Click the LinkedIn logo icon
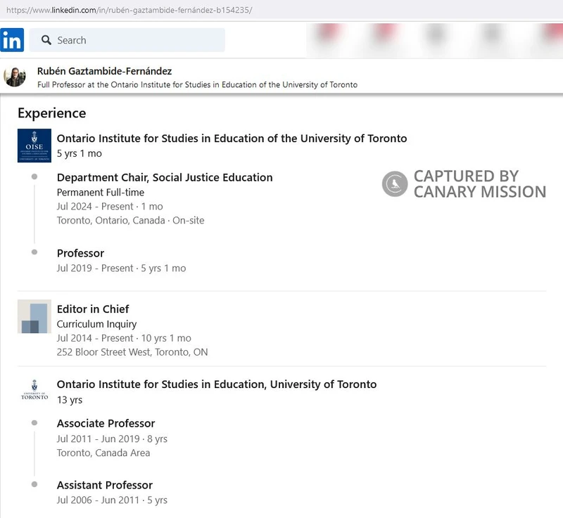This screenshot has height=518, width=563. pos(12,40)
